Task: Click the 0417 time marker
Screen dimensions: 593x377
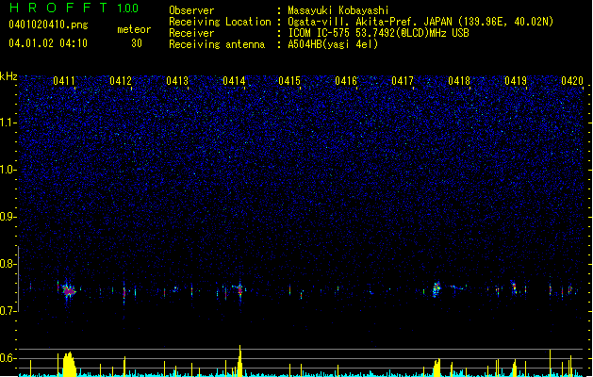Action: [x=403, y=81]
